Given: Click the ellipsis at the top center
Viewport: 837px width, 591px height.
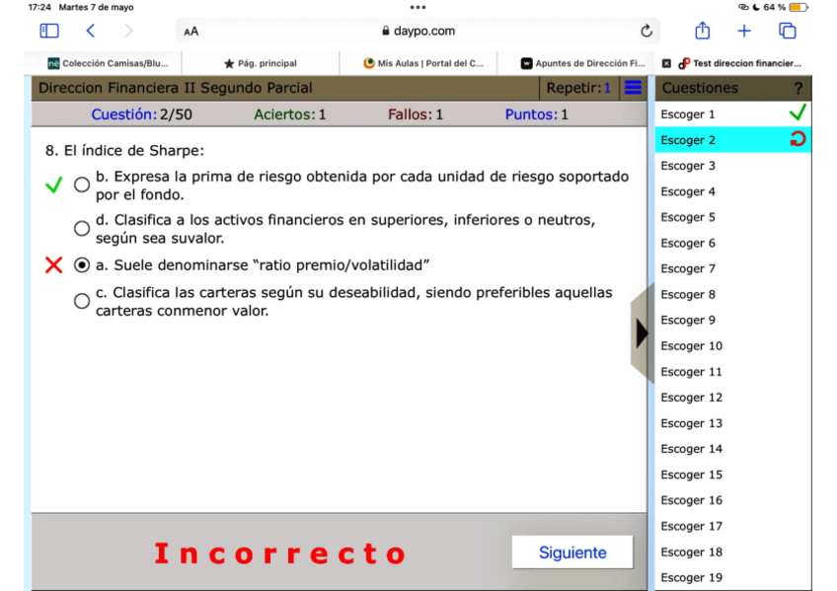Looking at the screenshot, I should coord(416,9).
